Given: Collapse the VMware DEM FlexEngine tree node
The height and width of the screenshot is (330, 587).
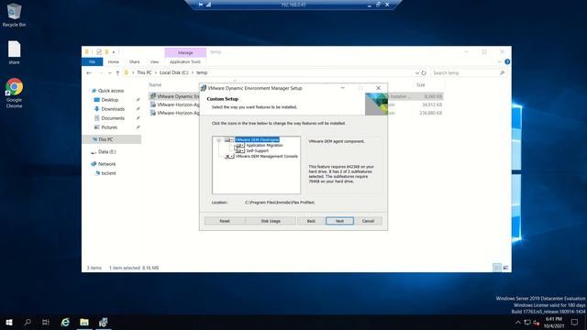Looking at the screenshot, I should click(218, 140).
